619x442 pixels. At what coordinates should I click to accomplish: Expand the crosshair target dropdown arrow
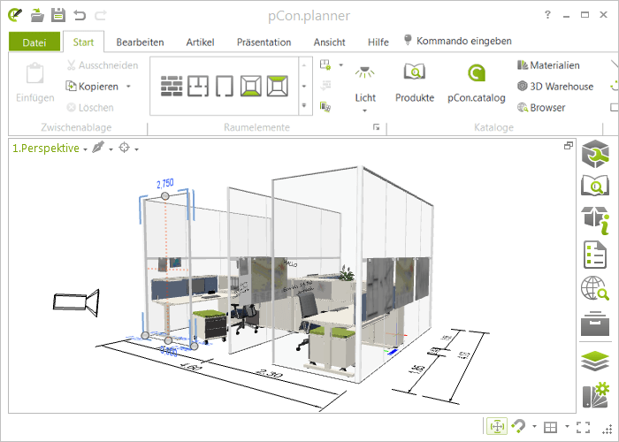coord(136,149)
